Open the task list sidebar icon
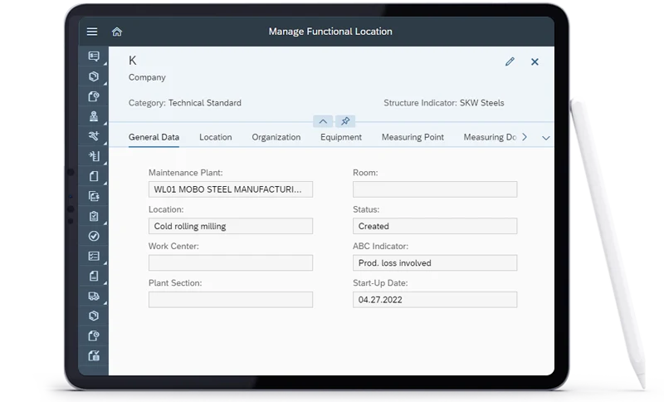The width and height of the screenshot is (664, 402). pos(94,256)
